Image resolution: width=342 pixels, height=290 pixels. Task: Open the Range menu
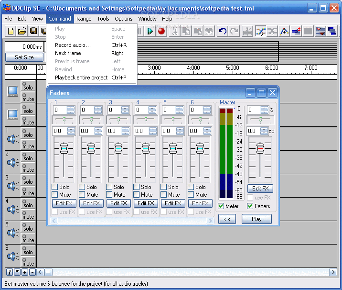[84, 19]
